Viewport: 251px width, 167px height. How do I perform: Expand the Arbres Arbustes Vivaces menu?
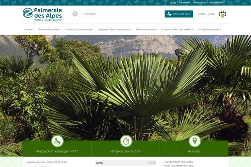tap(79, 29)
